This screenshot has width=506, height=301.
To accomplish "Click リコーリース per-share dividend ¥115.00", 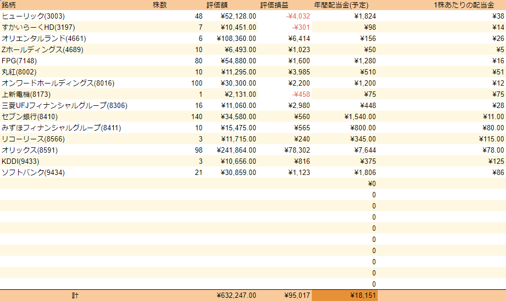I will [x=492, y=139].
